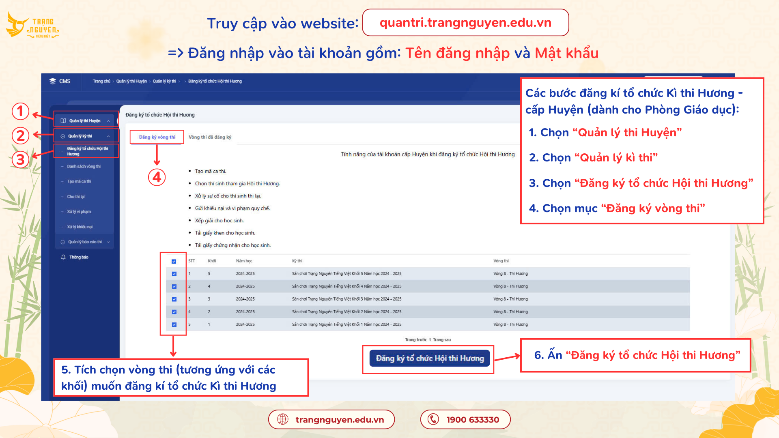Uncheck the checkbox for row 1 (Khối 5)
Screen dimensions: 779x438
[x=174, y=274]
